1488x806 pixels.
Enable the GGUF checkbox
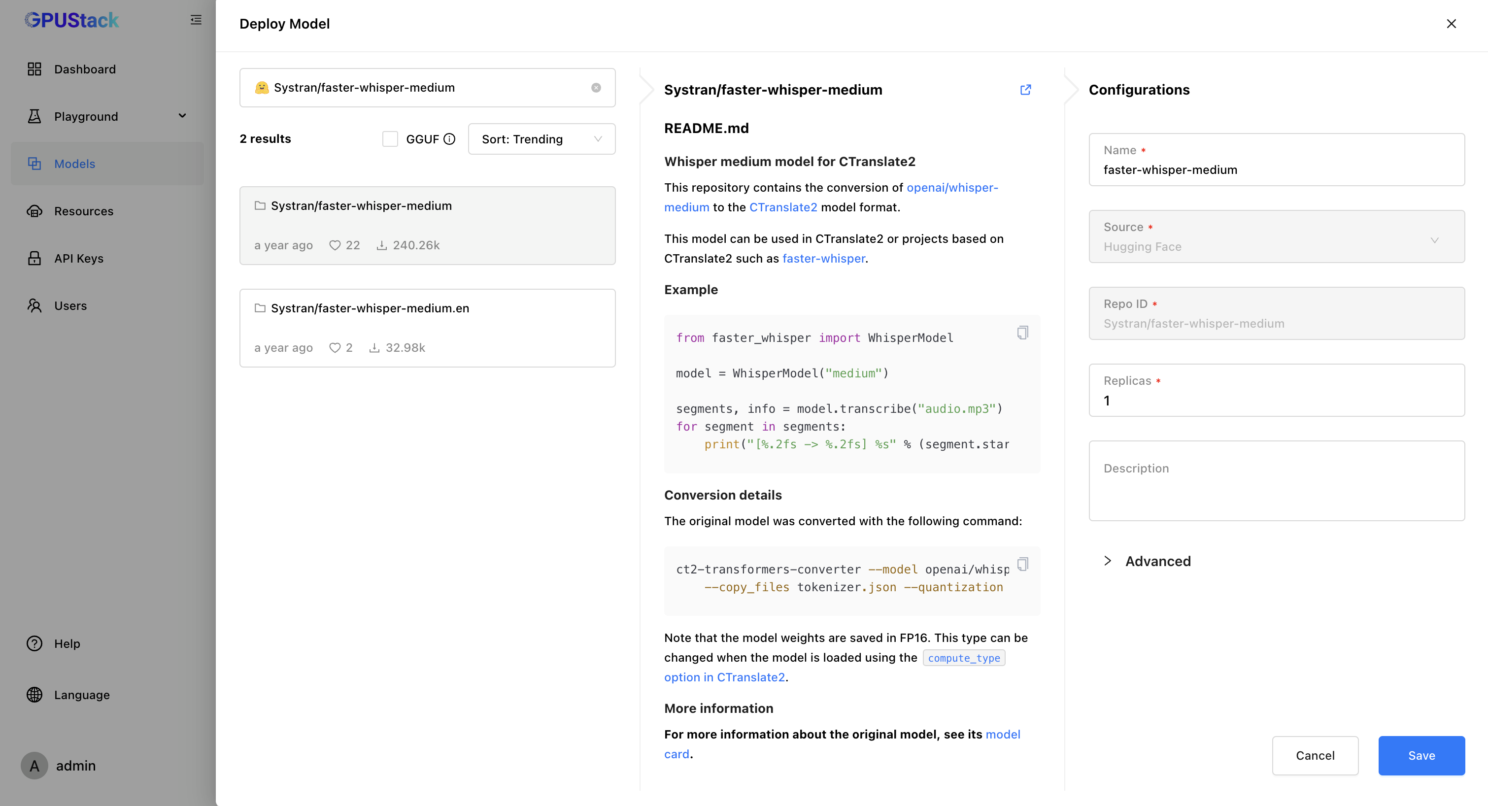pos(390,139)
